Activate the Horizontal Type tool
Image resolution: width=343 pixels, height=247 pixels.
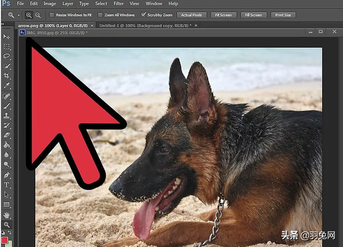click(x=6, y=185)
